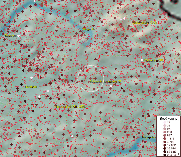The image size is (181, 157).
Task: Click the Bamberg city label
Action: tap(11, 36)
